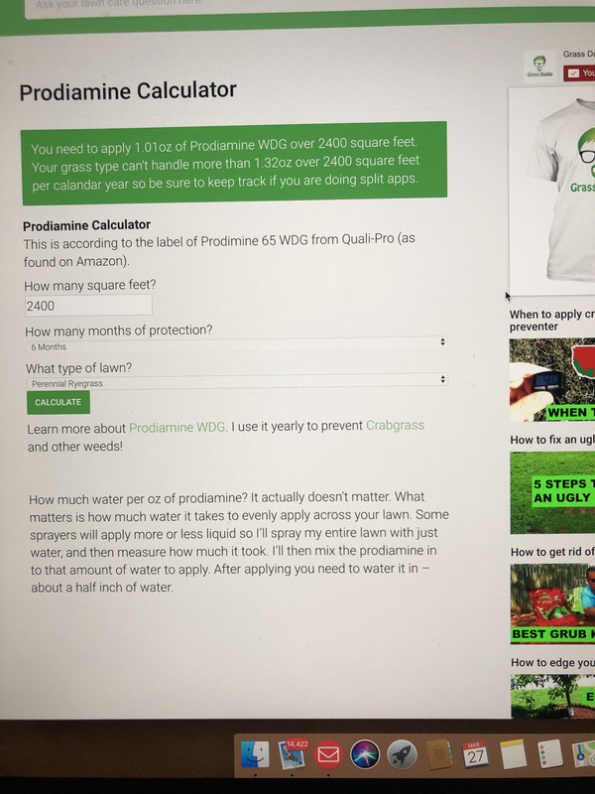Focus the square feet input field

[x=88, y=306]
